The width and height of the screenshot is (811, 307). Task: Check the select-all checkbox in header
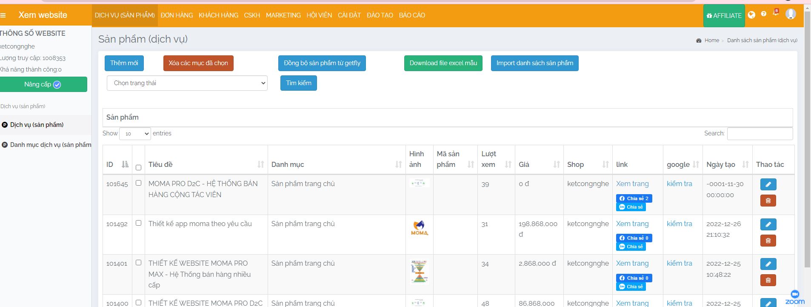pyautogui.click(x=138, y=167)
